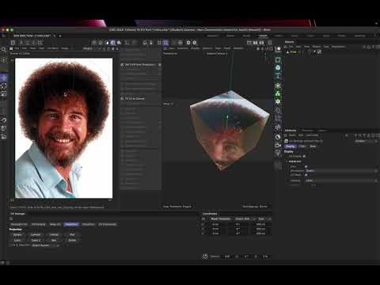Screen dimensions: 380x285
Task: Open the Default Camera selector in viewport
Action: pyautogui.click(x=217, y=54)
